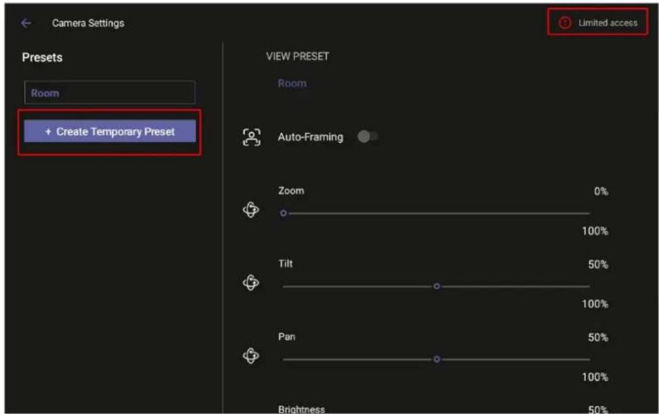This screenshot has height=414, width=659.
Task: Click the VIEW PRESET heading
Action: click(297, 56)
